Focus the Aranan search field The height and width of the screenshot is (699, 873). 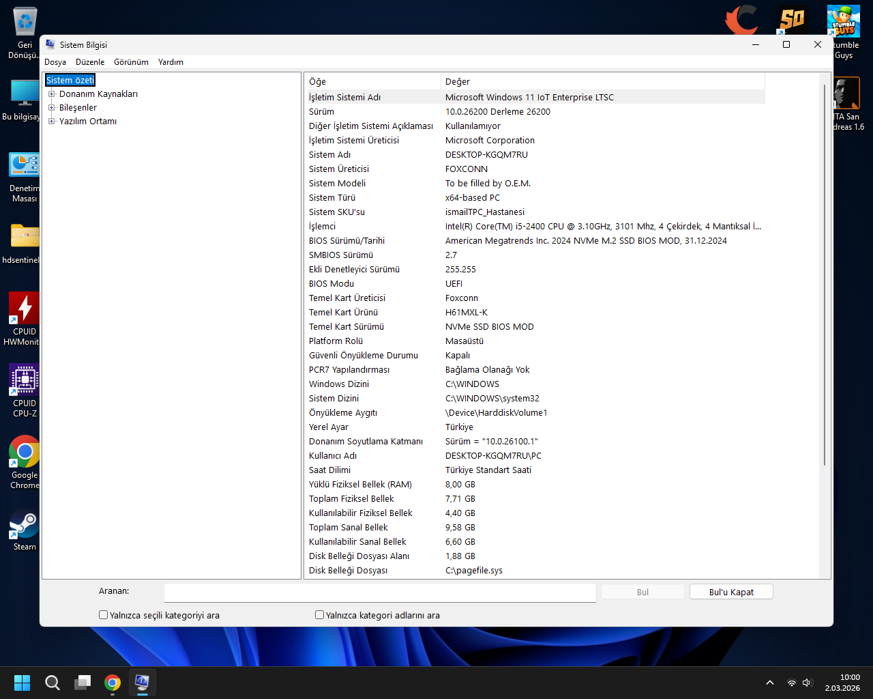click(x=380, y=593)
